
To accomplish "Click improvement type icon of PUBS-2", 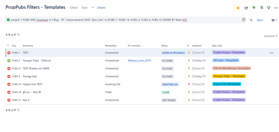I will click(9, 61).
